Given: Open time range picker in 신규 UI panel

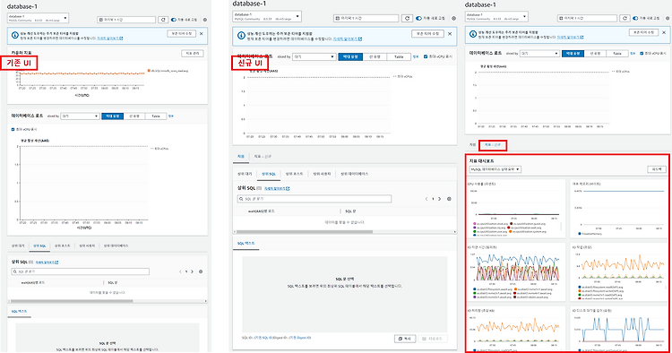Looking at the screenshot, I should (366, 19).
